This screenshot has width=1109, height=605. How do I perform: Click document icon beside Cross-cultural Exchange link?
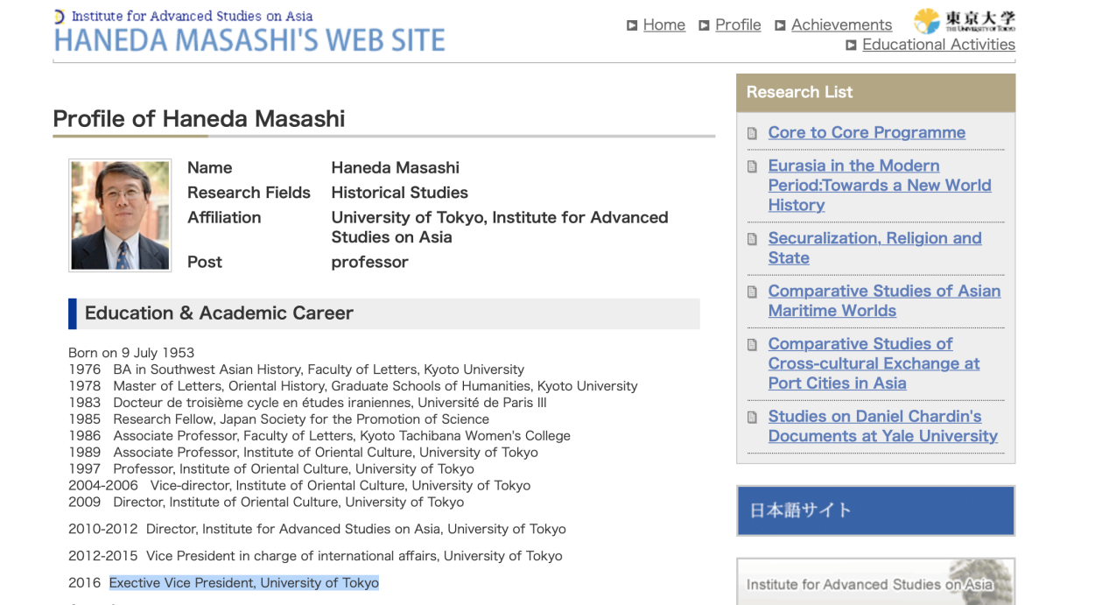(752, 345)
